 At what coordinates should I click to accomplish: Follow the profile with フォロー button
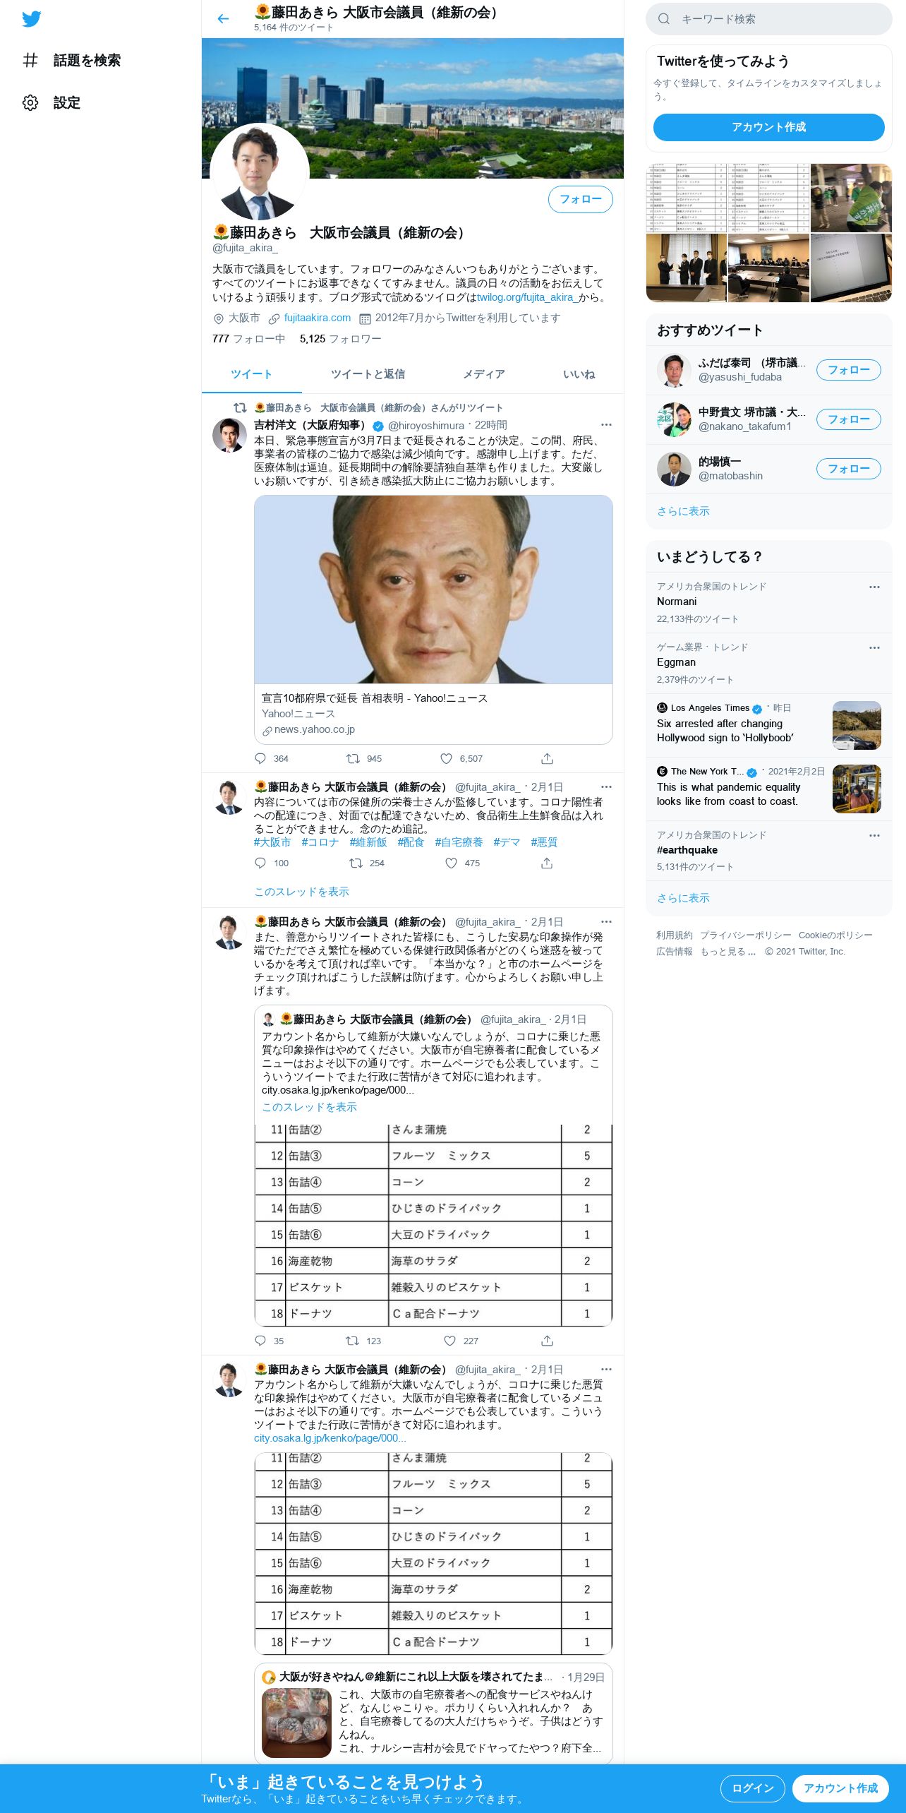[x=581, y=199]
